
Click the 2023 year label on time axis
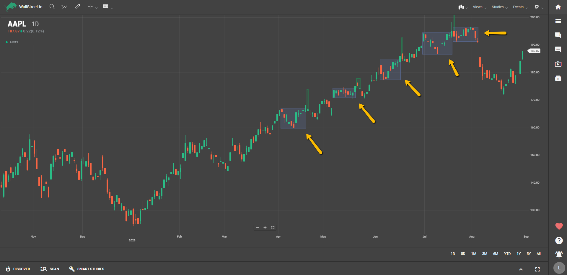click(x=132, y=241)
